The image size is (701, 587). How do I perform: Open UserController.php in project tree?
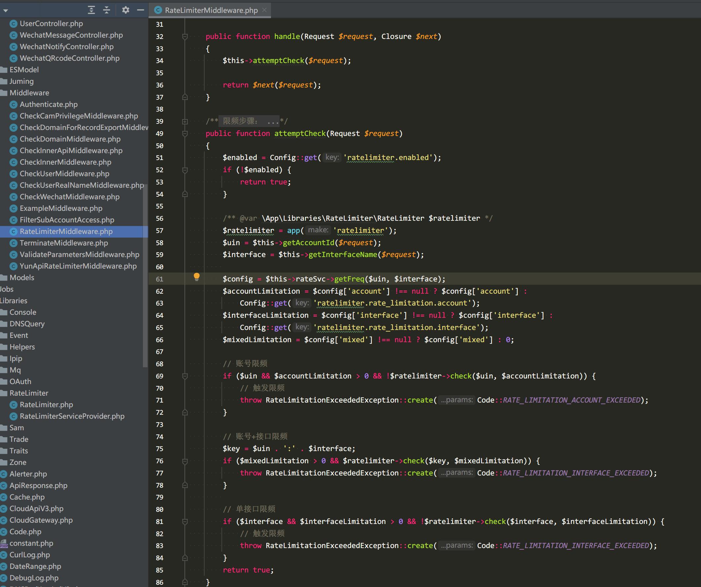pos(51,23)
